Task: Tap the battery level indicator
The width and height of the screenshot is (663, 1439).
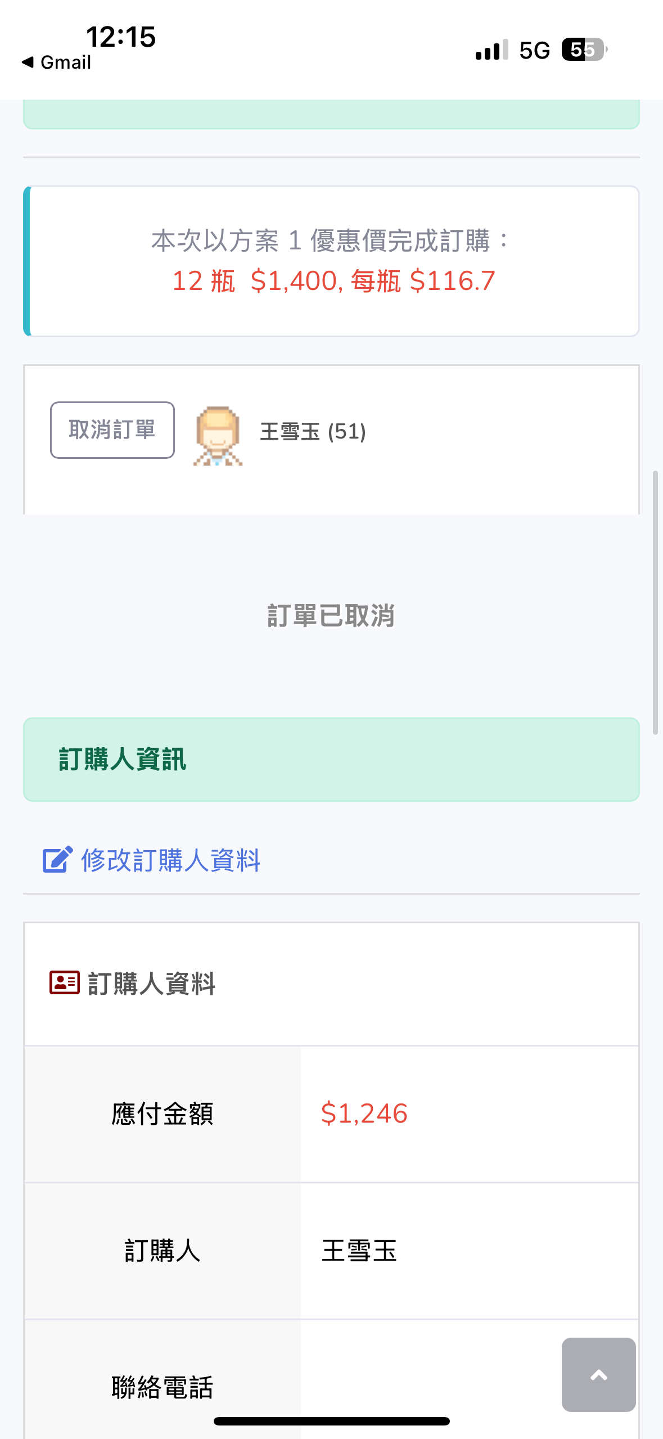Action: pyautogui.click(x=584, y=50)
